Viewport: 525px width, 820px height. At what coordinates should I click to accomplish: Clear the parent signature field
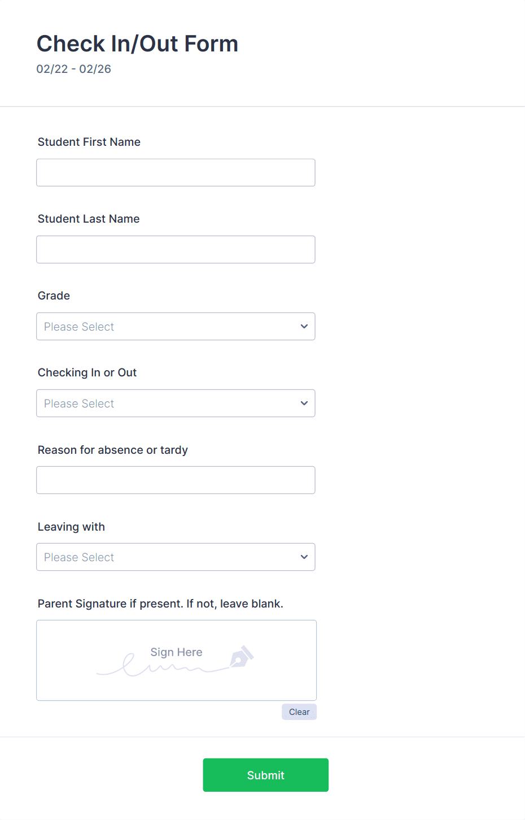click(299, 711)
